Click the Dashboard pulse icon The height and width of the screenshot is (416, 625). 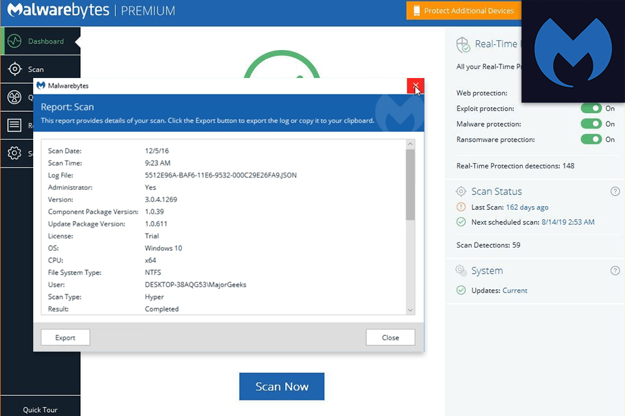[15, 41]
